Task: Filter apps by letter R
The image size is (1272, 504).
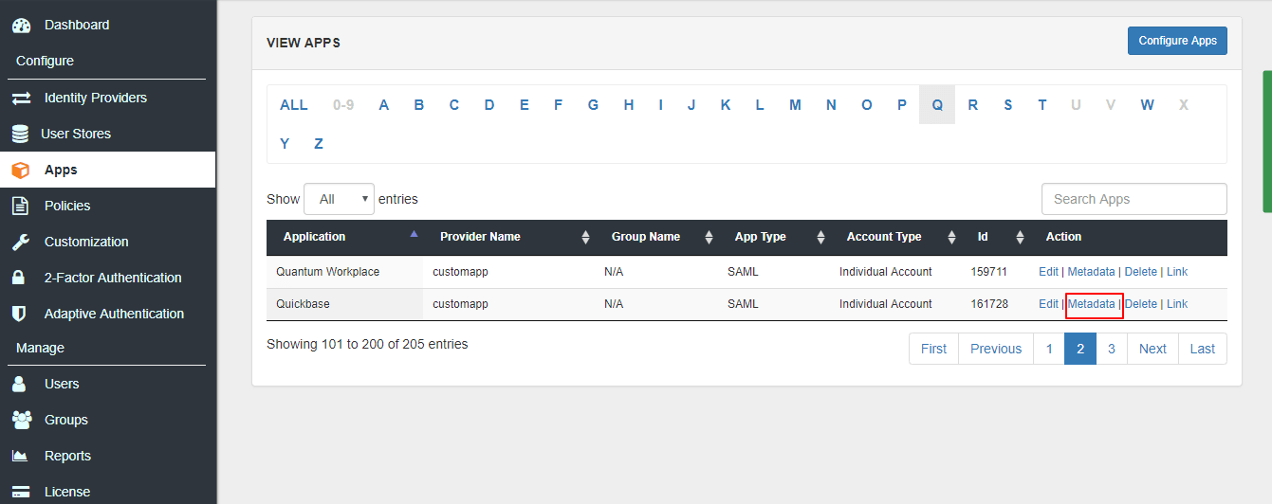Action: pyautogui.click(x=973, y=105)
